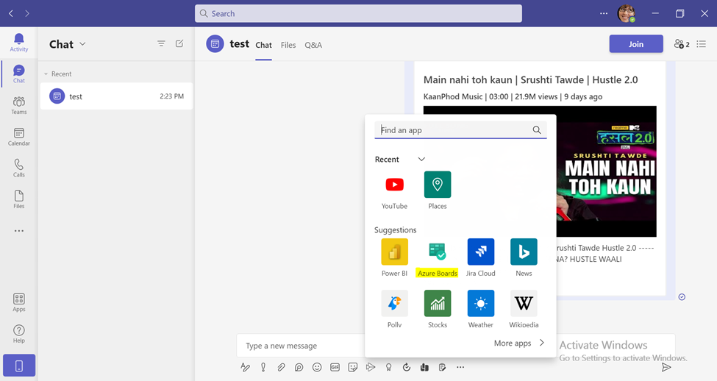Select the Jira Cloud app
Screen dimensions: 717x381
coord(481,258)
